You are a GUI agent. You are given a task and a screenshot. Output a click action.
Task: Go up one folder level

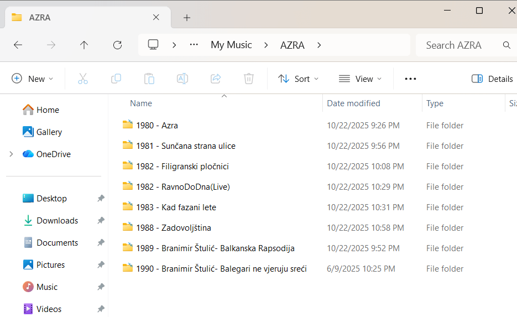[x=84, y=45]
